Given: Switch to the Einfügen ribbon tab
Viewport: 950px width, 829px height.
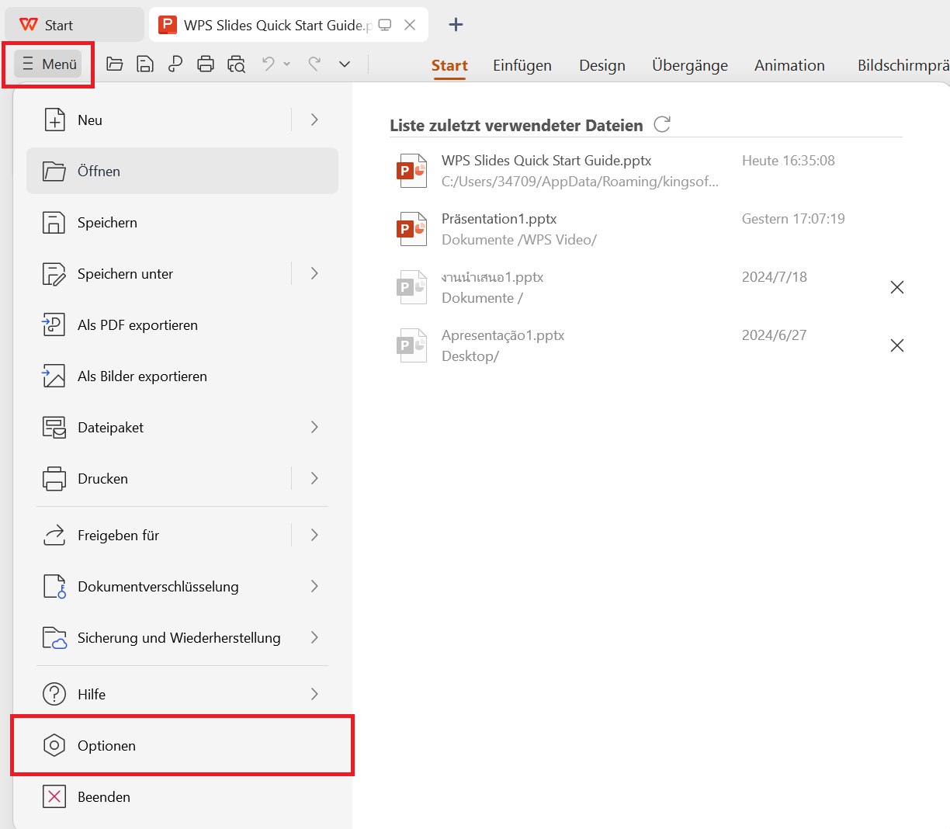Looking at the screenshot, I should [x=522, y=65].
